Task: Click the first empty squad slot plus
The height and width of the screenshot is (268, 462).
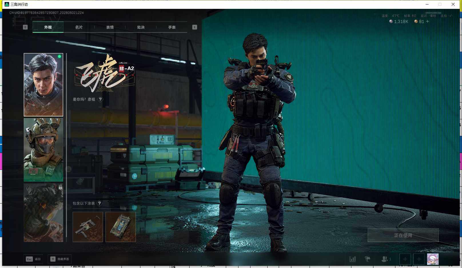Action: (x=405, y=259)
